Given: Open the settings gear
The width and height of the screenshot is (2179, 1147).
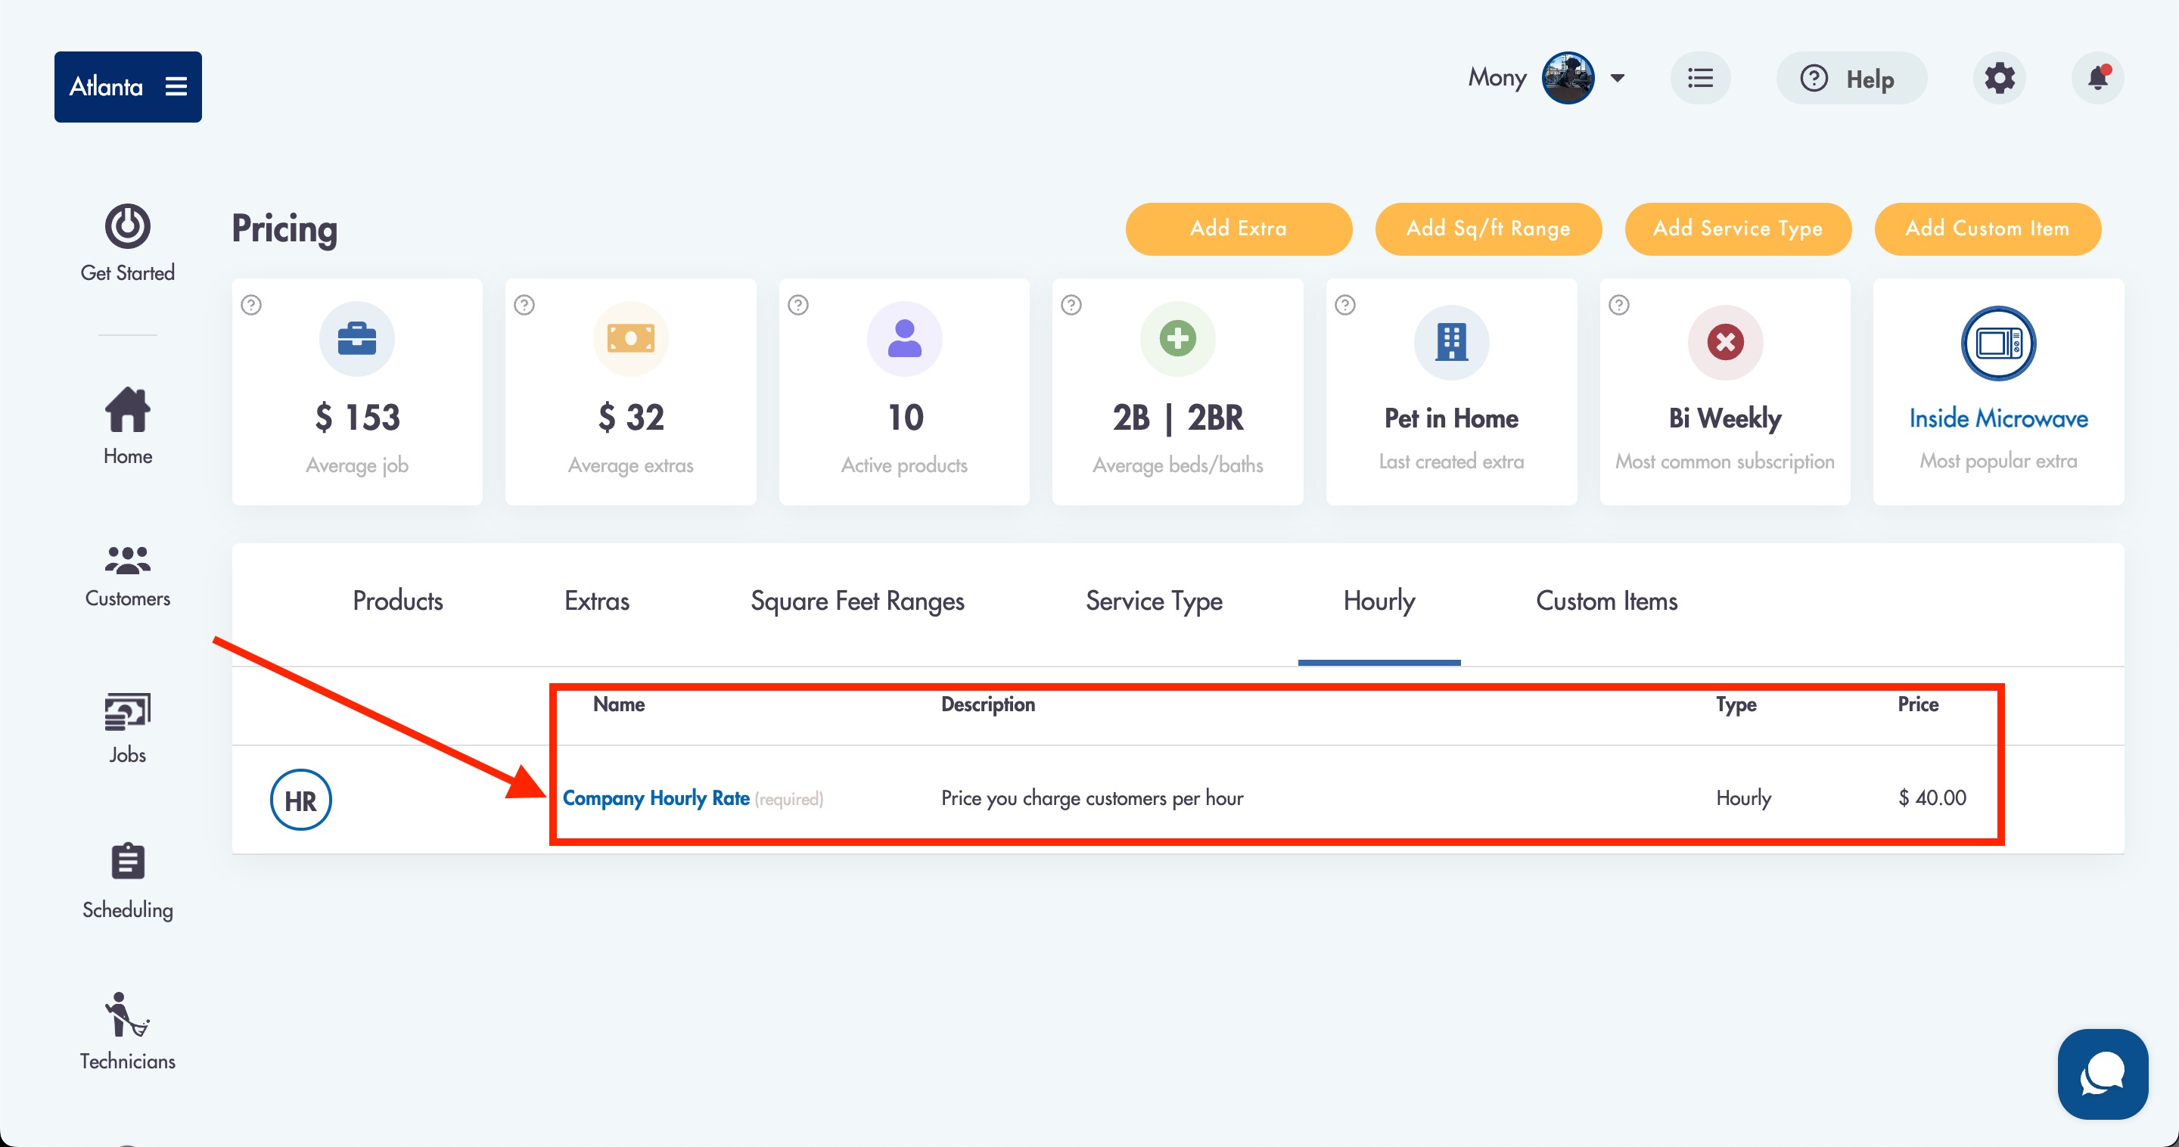Looking at the screenshot, I should (x=2000, y=78).
